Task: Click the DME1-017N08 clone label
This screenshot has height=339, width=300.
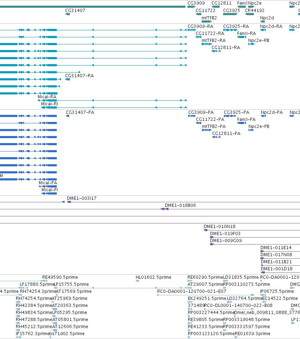Action: pos(276,255)
